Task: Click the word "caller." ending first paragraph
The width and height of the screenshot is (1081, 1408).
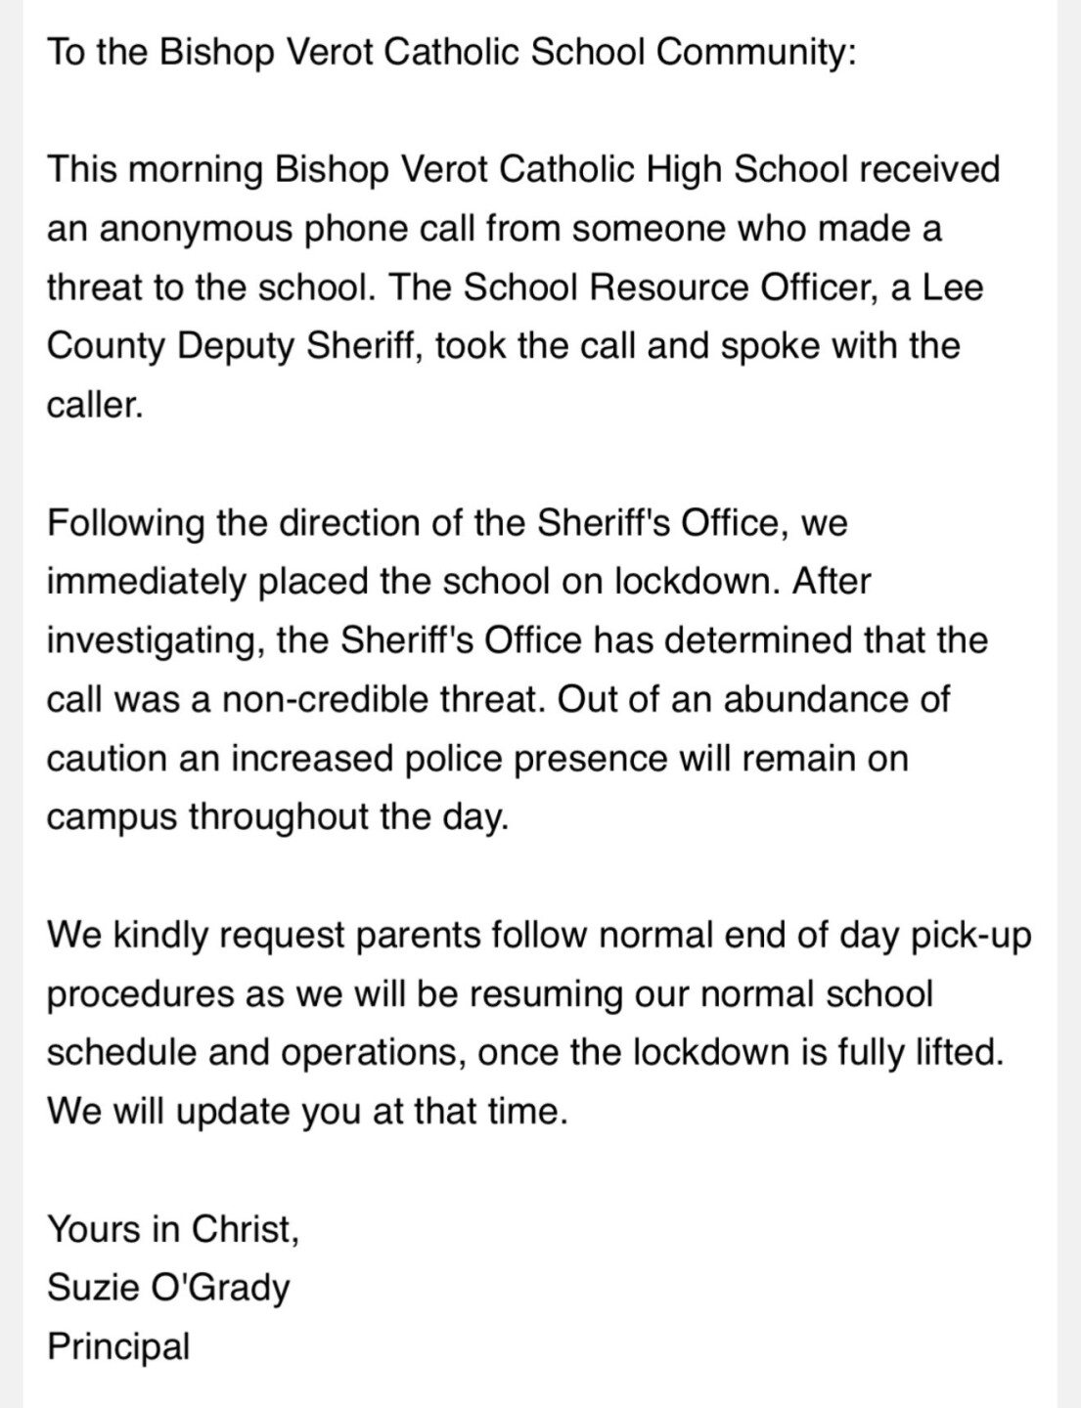Action: coord(95,405)
